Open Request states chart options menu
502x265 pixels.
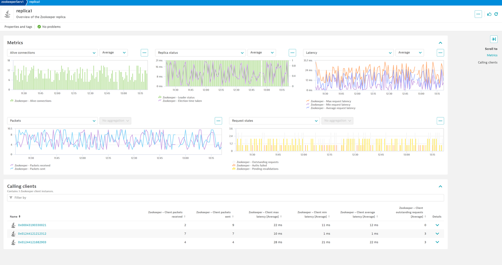440,121
